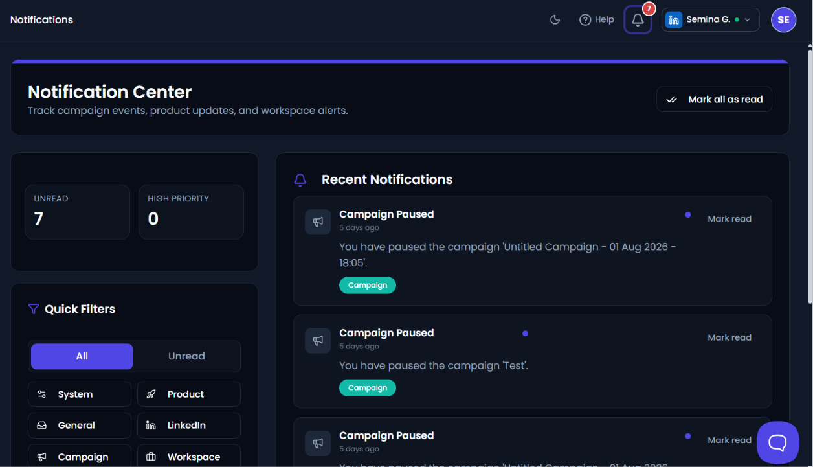The width and height of the screenshot is (813, 467).
Task: Filter notifications by Product
Action: pyautogui.click(x=189, y=394)
